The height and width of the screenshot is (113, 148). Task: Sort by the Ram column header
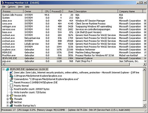point(69,11)
